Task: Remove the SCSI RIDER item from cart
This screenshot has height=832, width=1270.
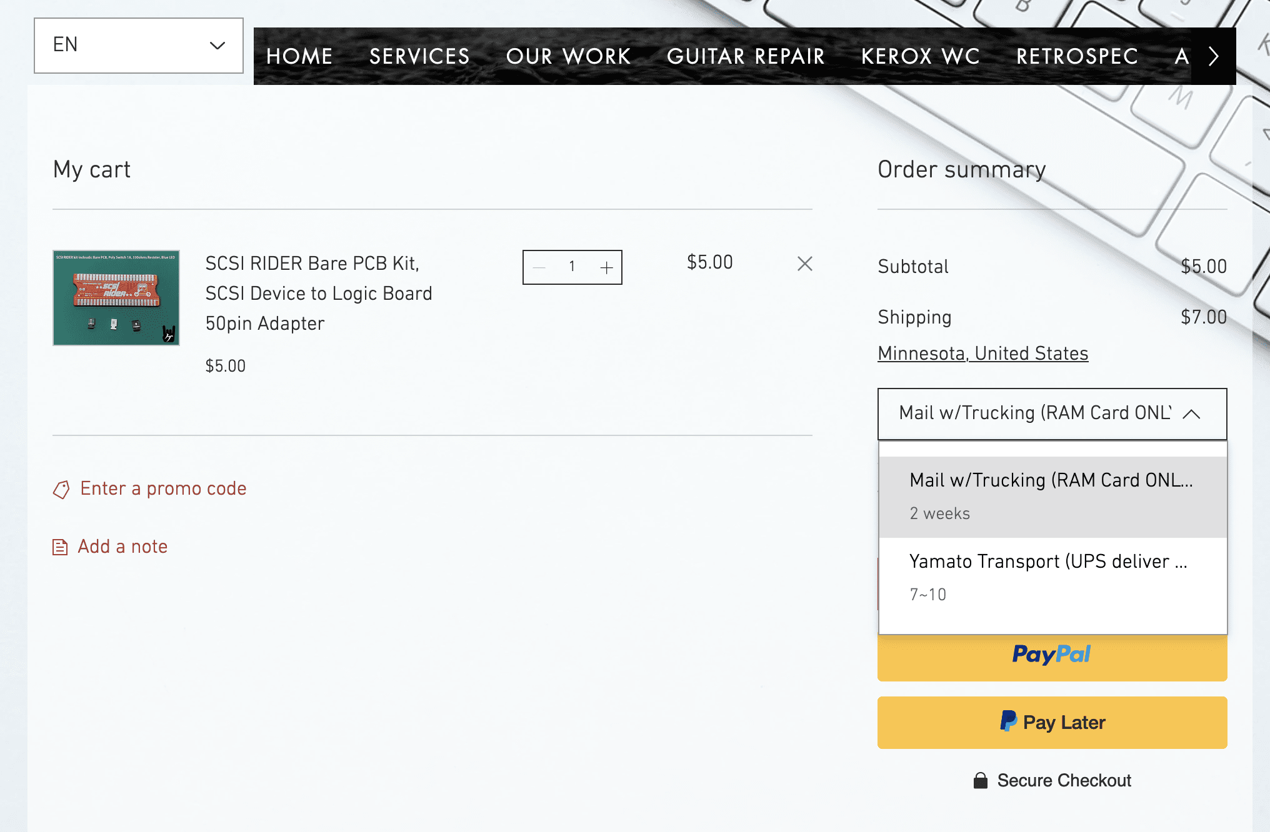Action: coord(805,264)
